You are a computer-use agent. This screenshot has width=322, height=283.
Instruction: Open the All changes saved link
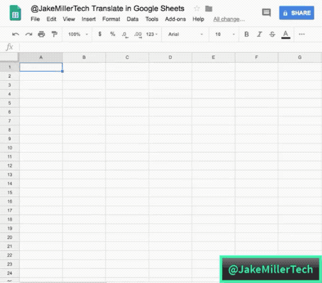[x=229, y=19]
